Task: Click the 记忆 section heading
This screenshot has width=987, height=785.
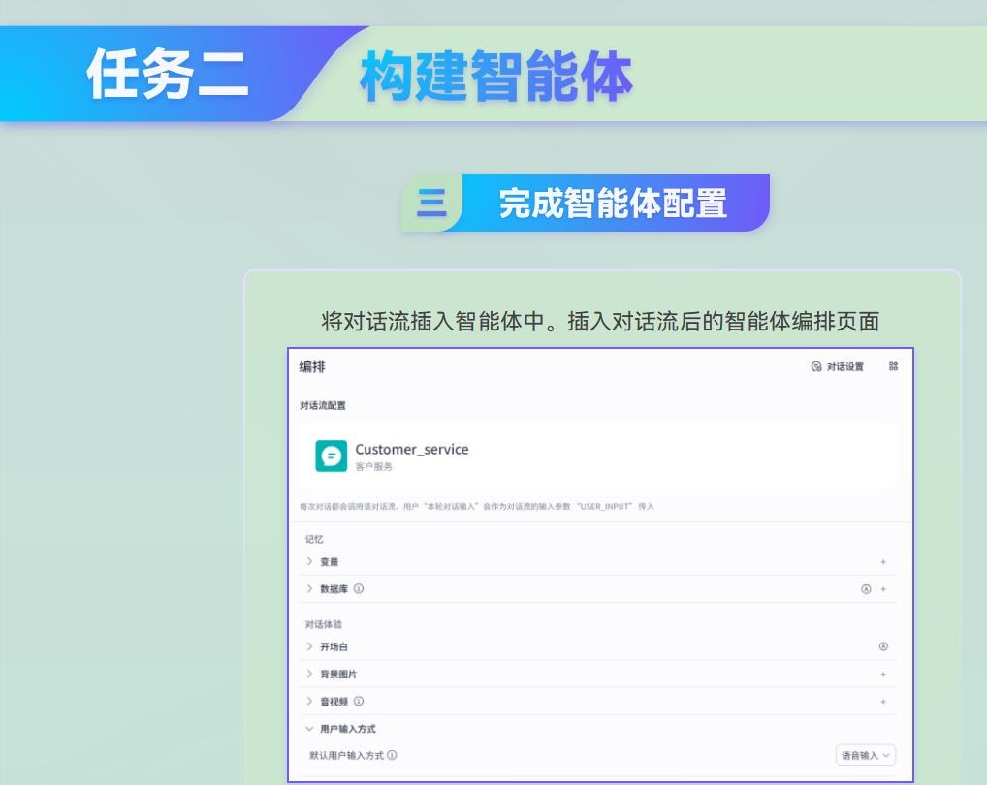Action: point(314,539)
